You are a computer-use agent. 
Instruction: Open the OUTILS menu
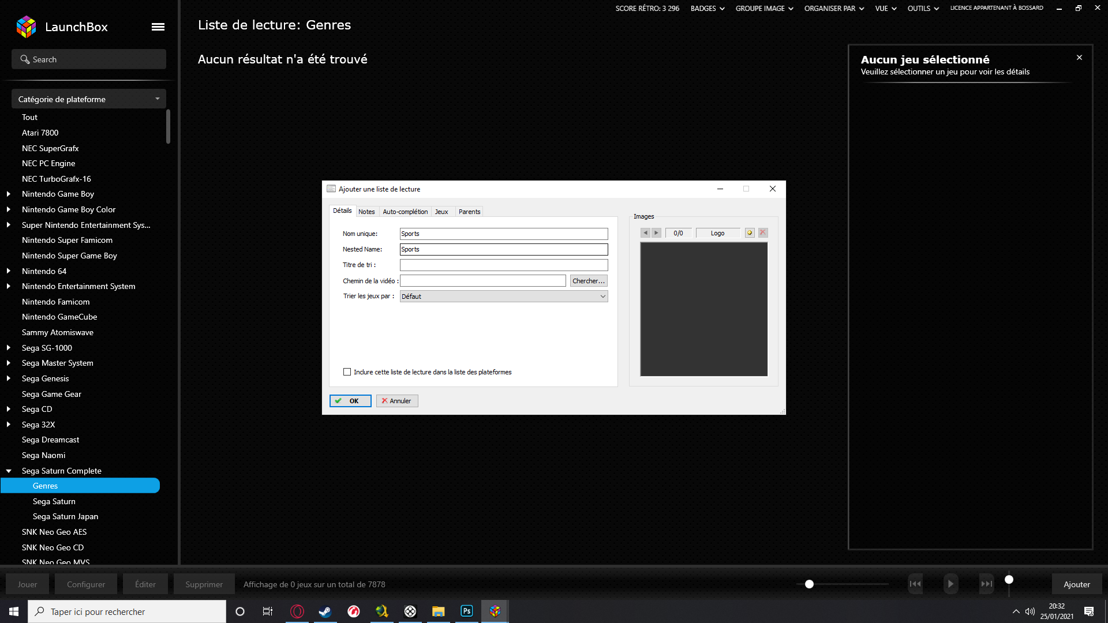pyautogui.click(x=923, y=9)
